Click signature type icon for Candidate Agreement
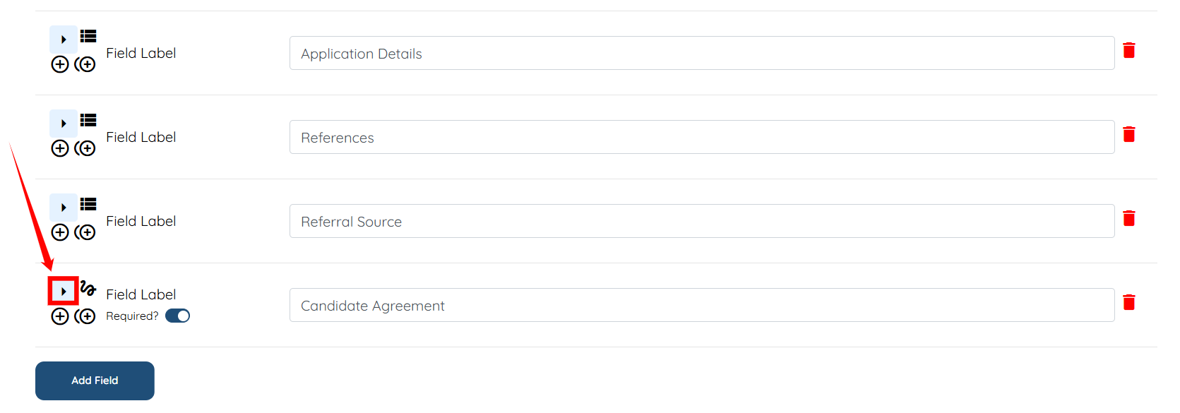Viewport: 1180px width, 413px height. coord(88,288)
